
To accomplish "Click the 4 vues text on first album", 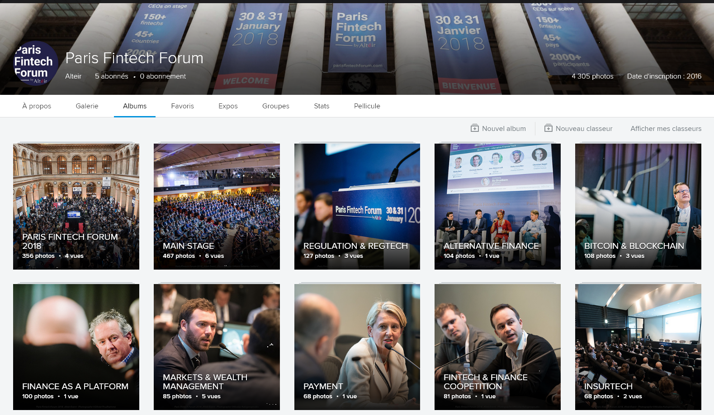I will click(x=74, y=256).
